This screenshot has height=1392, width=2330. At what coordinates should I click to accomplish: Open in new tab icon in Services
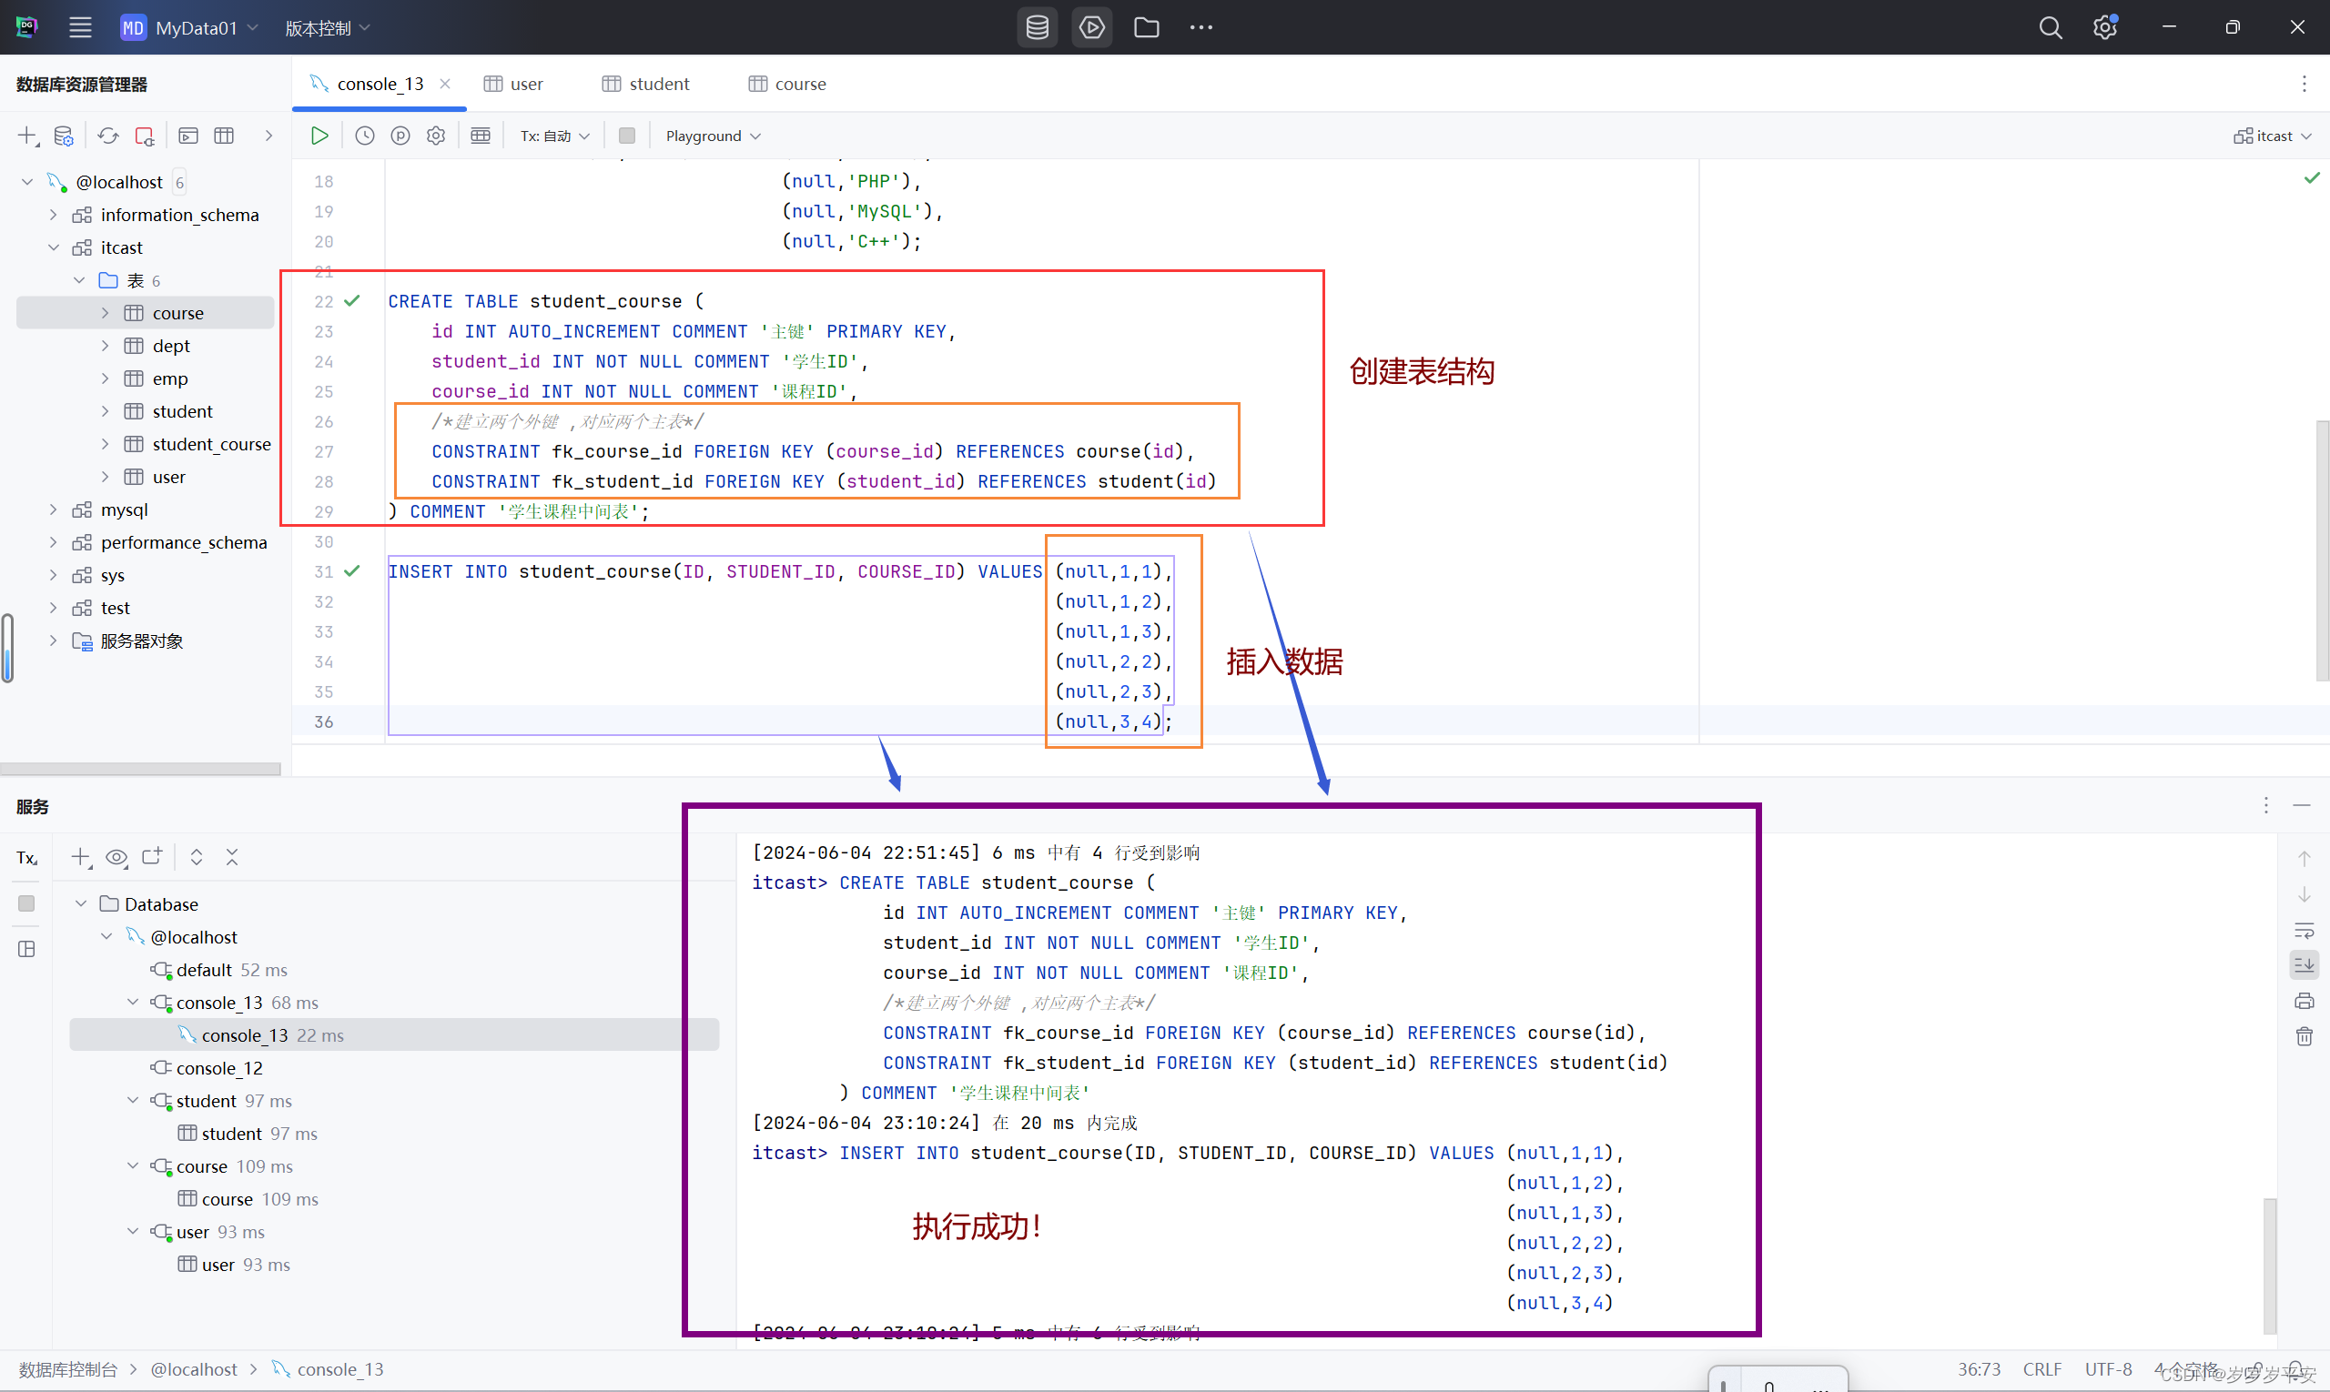pyautogui.click(x=152, y=856)
